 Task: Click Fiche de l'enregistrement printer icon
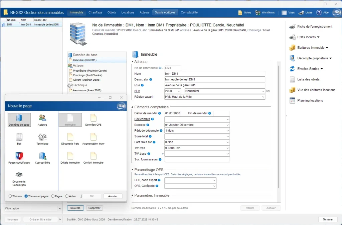coord(292,27)
